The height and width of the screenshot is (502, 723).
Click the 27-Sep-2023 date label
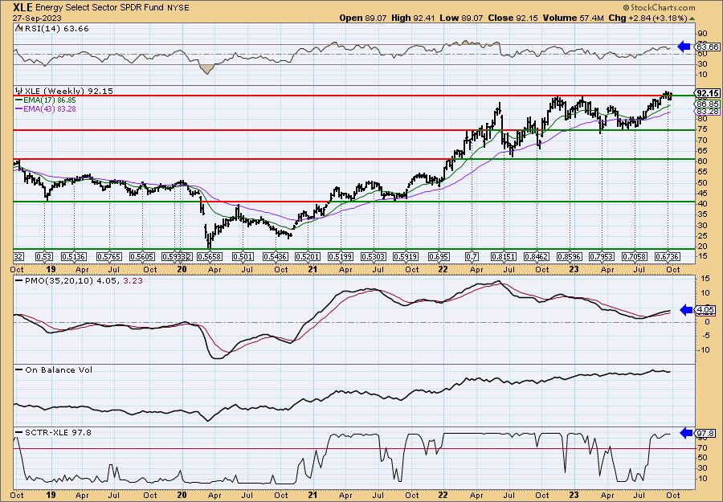[35, 18]
